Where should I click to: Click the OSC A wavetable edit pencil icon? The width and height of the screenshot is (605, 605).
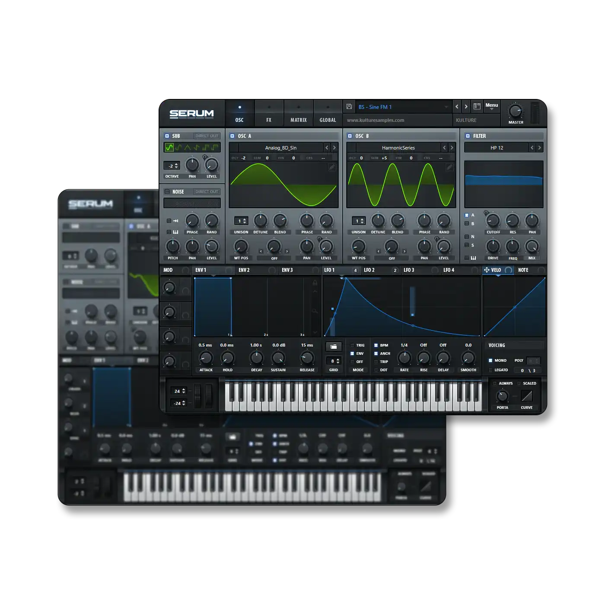pos(331,167)
